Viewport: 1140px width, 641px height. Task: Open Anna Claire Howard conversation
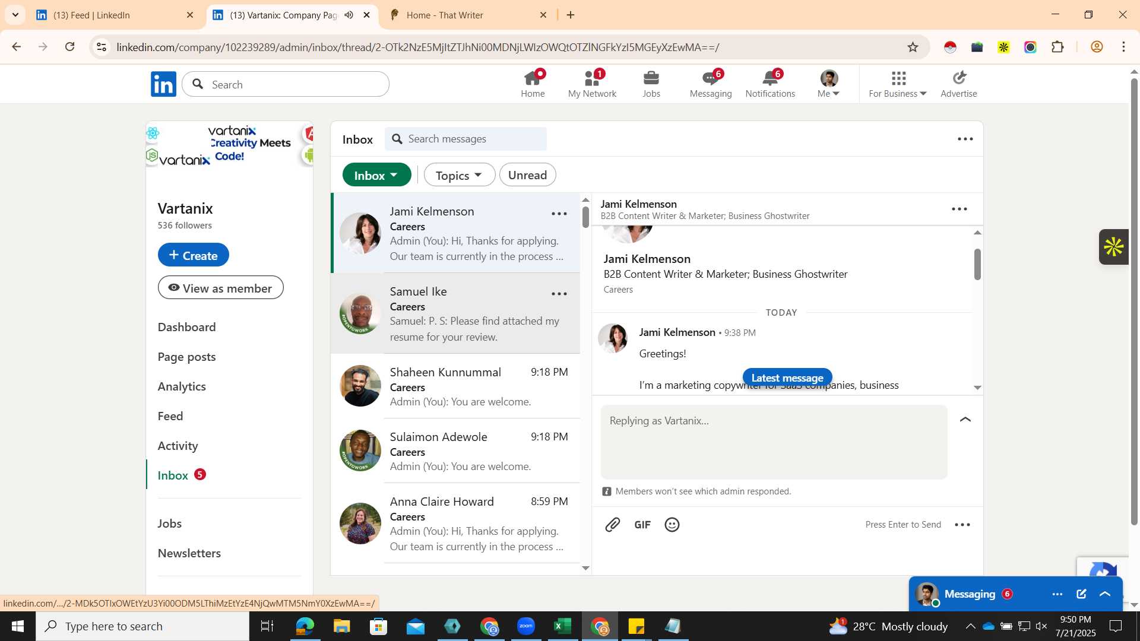click(455, 523)
